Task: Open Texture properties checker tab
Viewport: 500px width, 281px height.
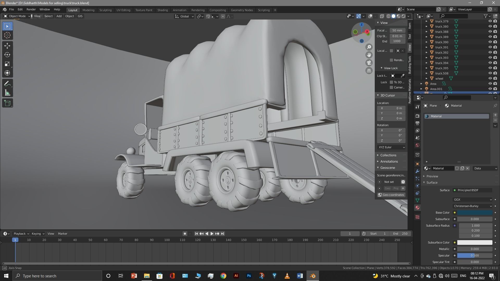Action: 417,217
